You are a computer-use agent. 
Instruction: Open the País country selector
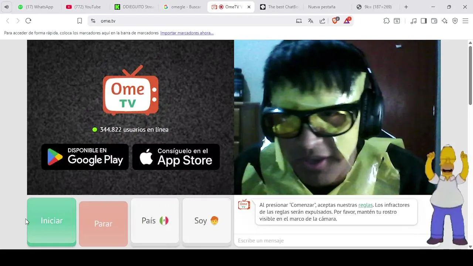click(155, 221)
